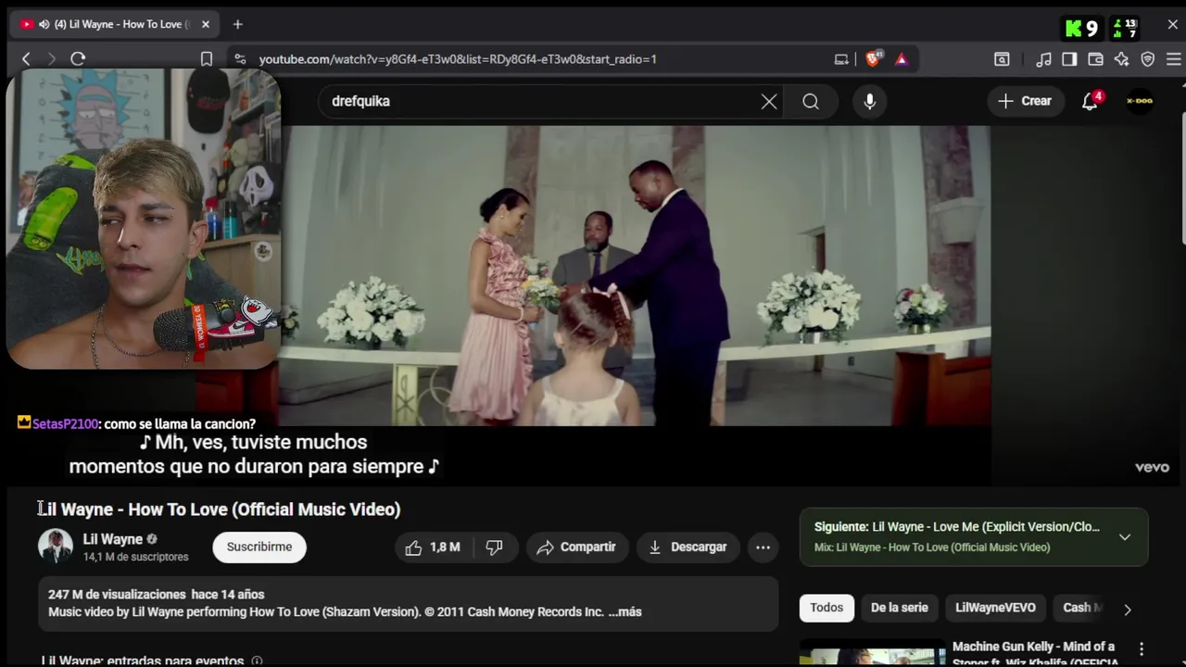
Task: Click the Descargar download button
Action: 688,547
